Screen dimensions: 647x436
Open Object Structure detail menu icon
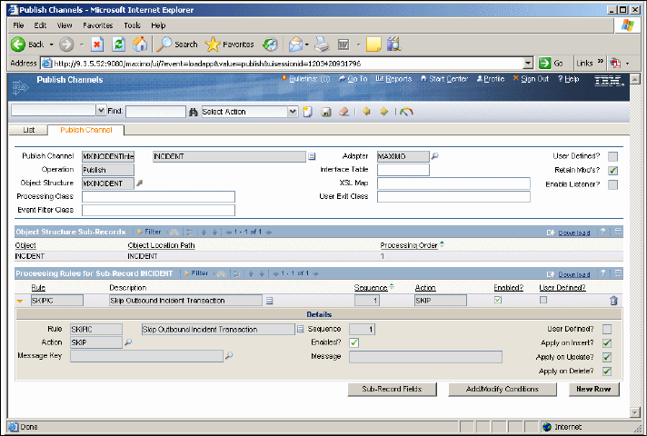pyautogui.click(x=140, y=183)
